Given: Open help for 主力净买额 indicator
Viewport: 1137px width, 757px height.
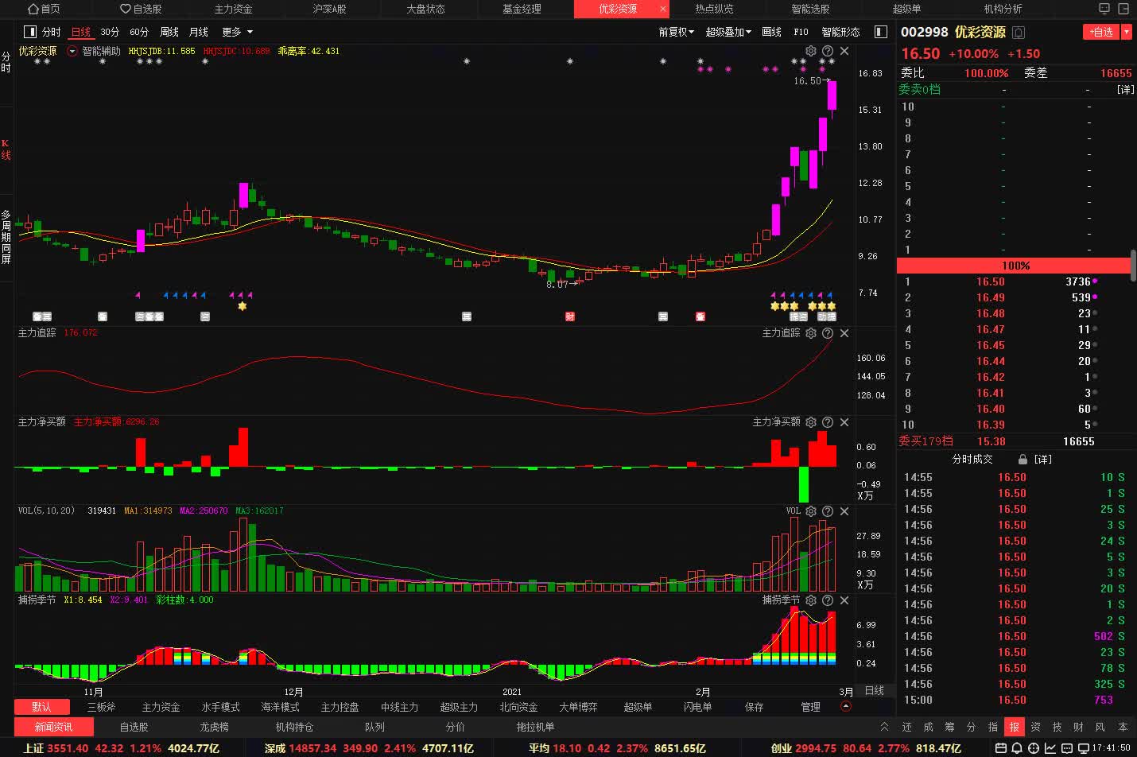Looking at the screenshot, I should tap(827, 422).
